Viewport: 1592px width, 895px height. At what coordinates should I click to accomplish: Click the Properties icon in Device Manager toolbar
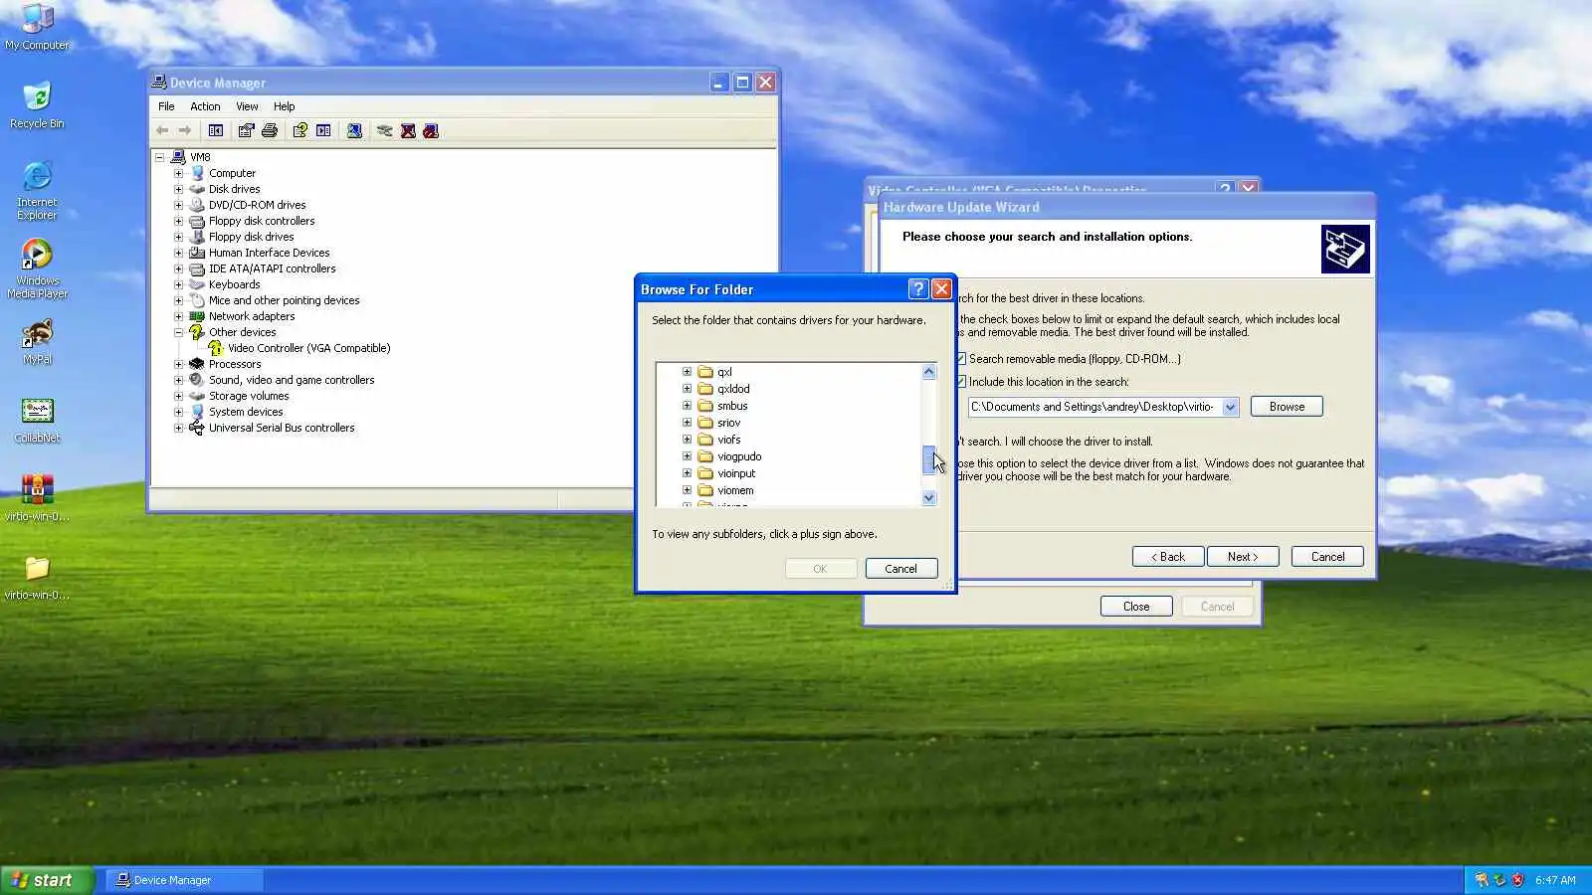[246, 130]
